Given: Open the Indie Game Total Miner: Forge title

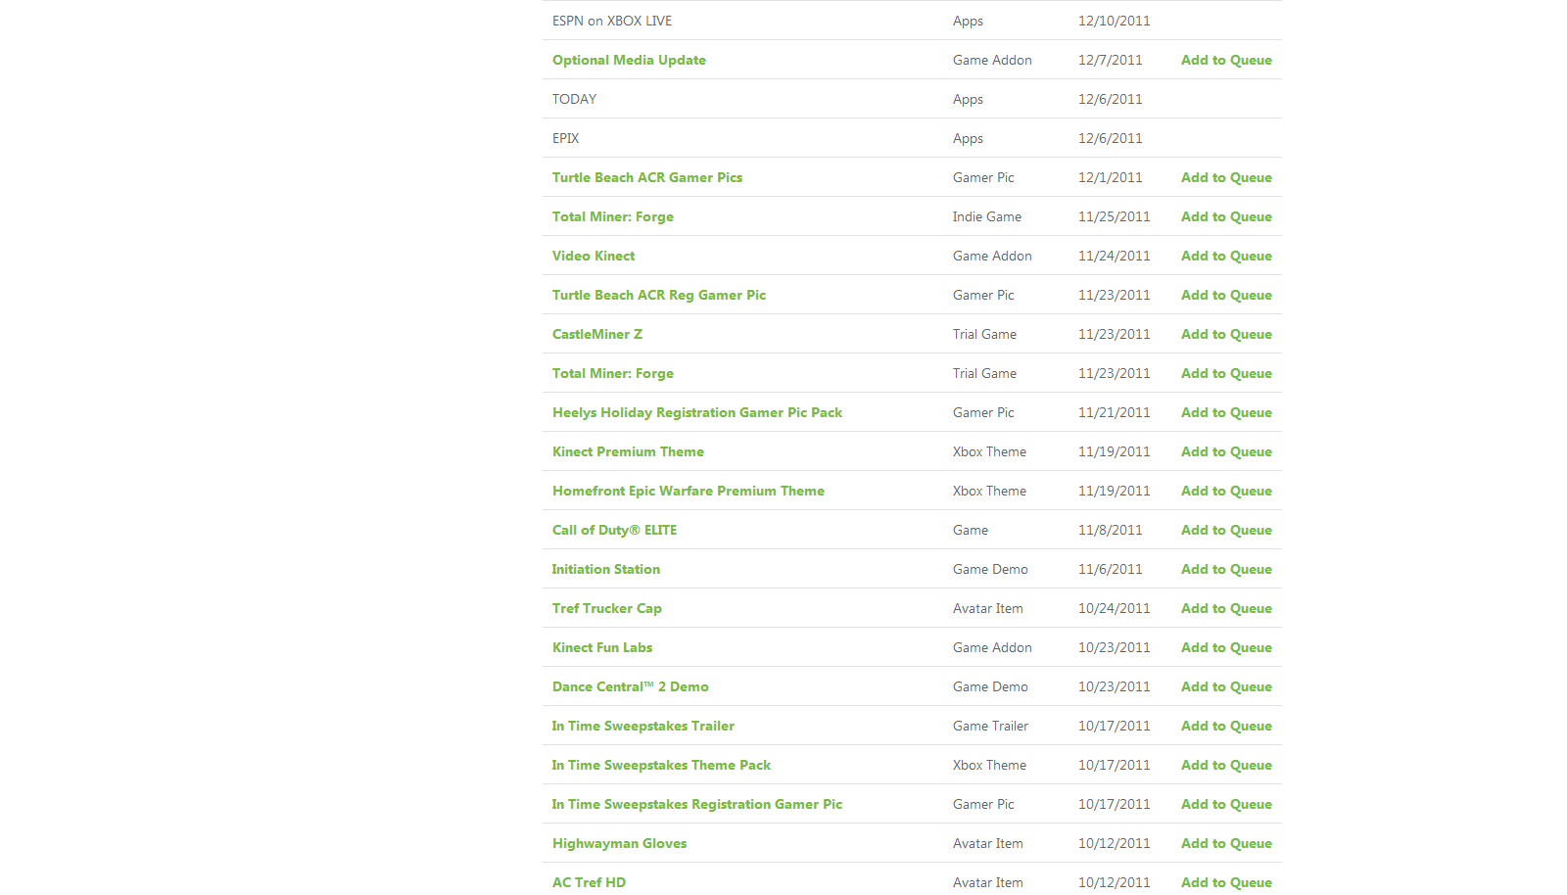Looking at the screenshot, I should (x=613, y=216).
